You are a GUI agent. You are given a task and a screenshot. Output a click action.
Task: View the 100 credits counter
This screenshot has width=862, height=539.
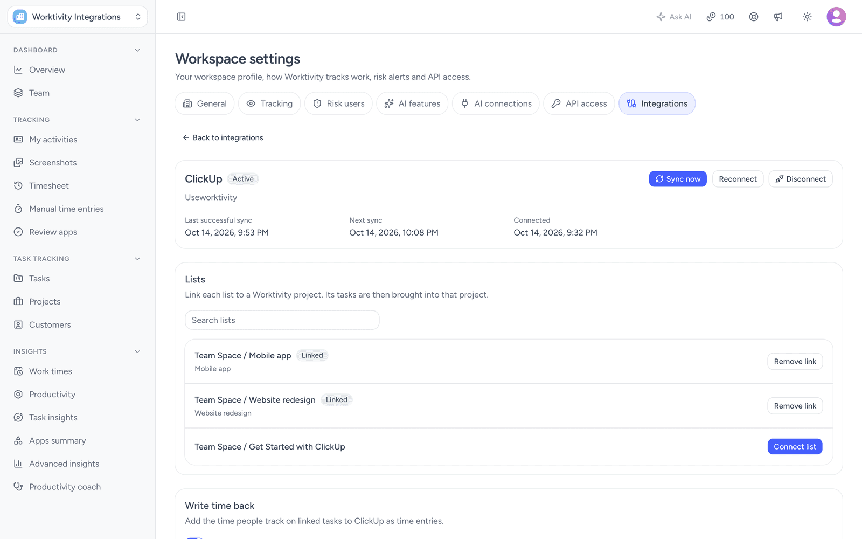click(720, 17)
